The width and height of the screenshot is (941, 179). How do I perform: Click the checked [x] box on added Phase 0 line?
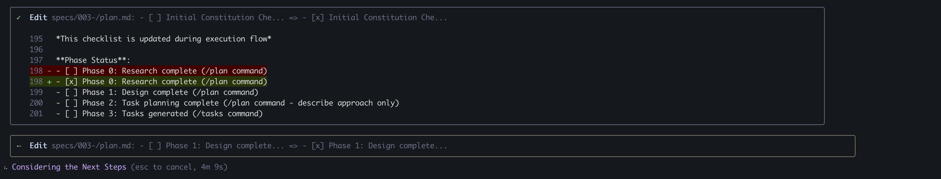[71, 82]
